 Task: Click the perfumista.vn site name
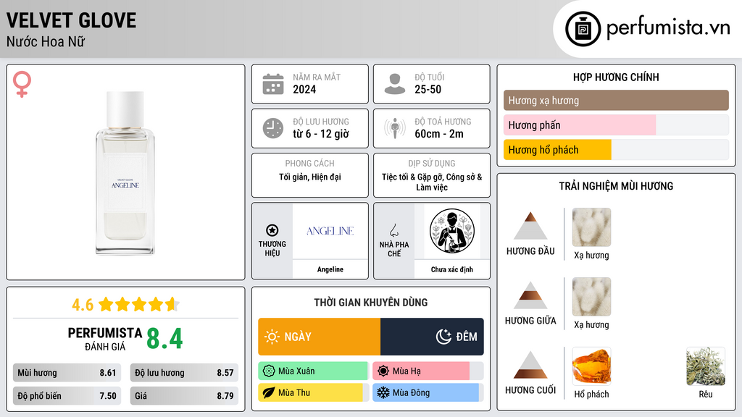(668, 28)
